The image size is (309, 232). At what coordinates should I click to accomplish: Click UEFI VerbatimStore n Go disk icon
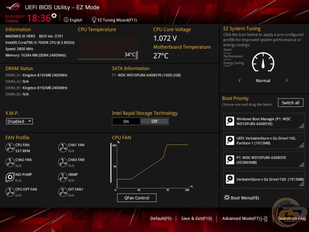230,141
